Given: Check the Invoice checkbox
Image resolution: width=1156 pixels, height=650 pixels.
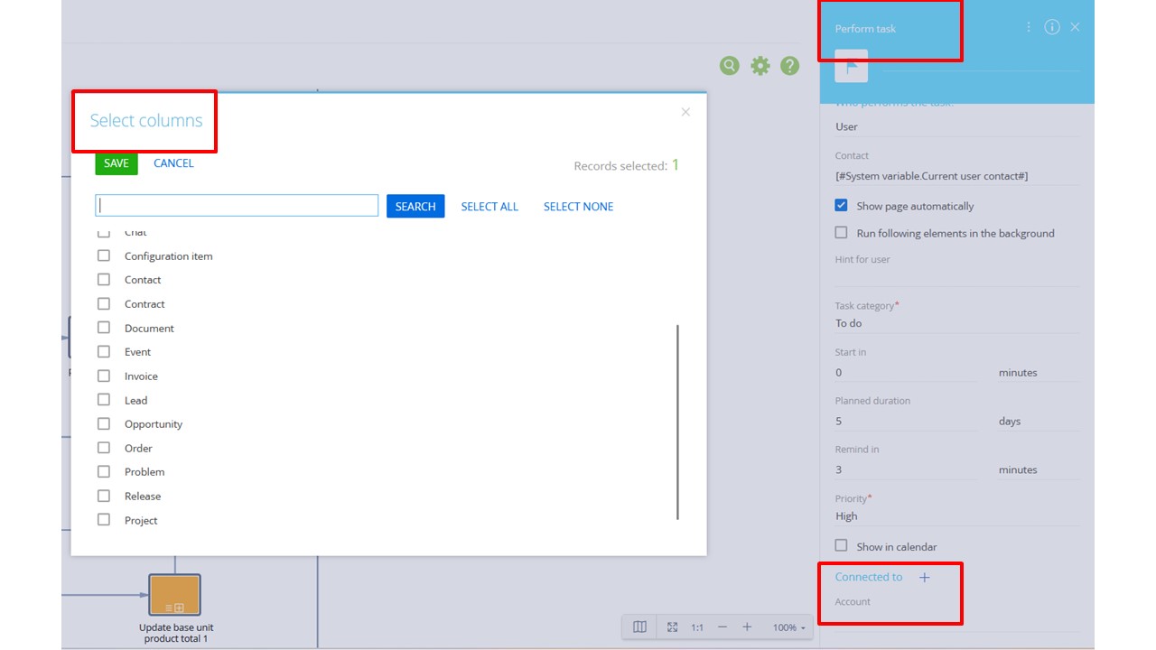Looking at the screenshot, I should (x=104, y=376).
